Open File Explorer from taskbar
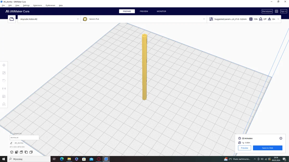The width and height of the screenshot is (289, 162). [69, 159]
